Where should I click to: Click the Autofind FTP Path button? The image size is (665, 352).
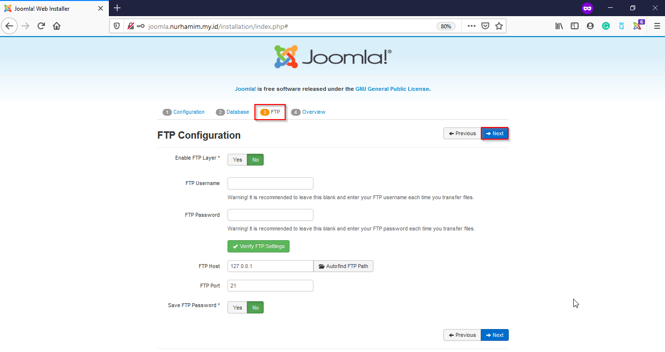[x=343, y=266]
